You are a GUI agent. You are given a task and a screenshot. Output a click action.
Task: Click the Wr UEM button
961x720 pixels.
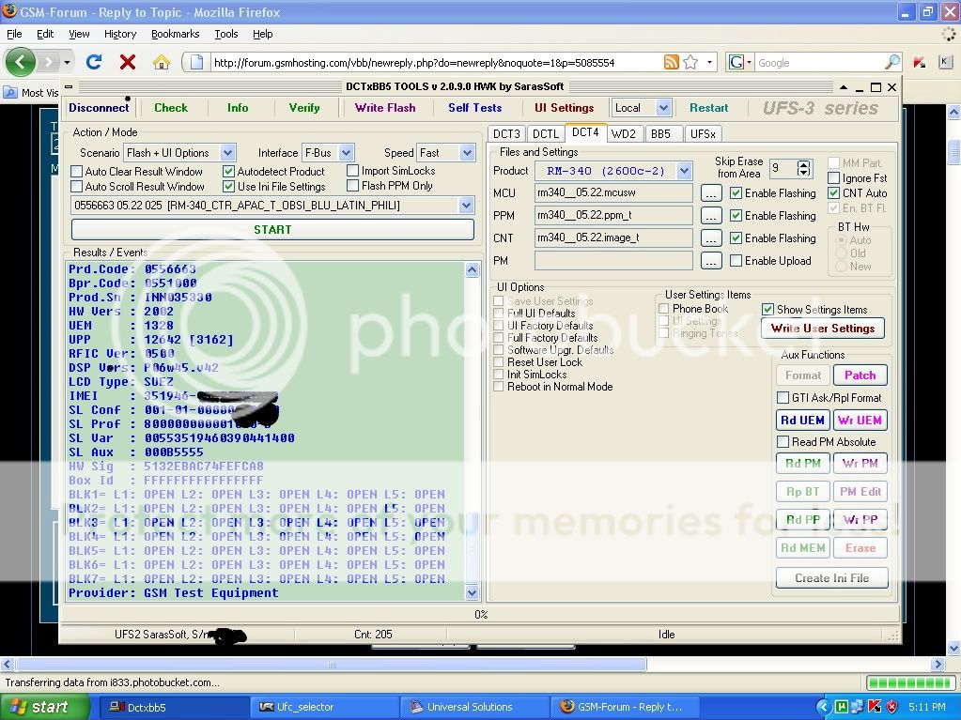[x=860, y=420]
